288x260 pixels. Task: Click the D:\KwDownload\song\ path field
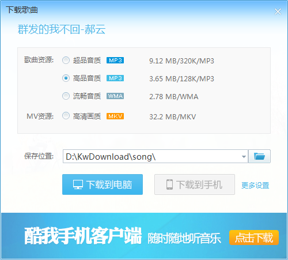[151, 156]
